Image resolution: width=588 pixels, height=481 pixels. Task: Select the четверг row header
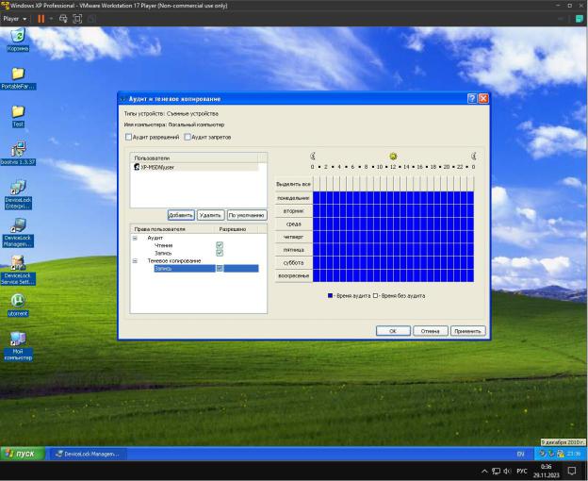(x=293, y=237)
